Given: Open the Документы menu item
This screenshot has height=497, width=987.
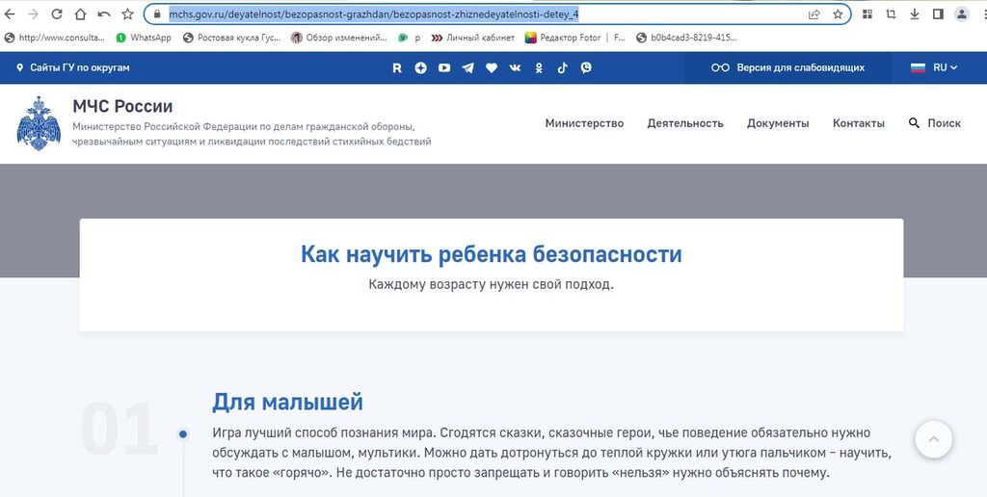Looking at the screenshot, I should coord(778,123).
